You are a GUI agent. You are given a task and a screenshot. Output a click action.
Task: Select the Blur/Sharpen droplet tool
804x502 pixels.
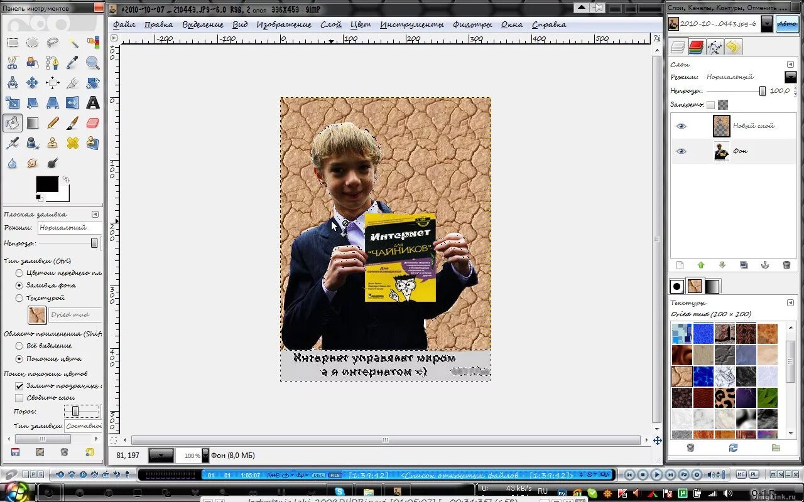tap(12, 163)
